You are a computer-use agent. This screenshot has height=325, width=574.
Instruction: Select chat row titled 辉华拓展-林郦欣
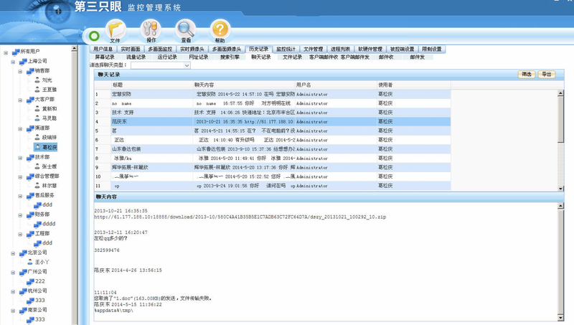pos(273,167)
